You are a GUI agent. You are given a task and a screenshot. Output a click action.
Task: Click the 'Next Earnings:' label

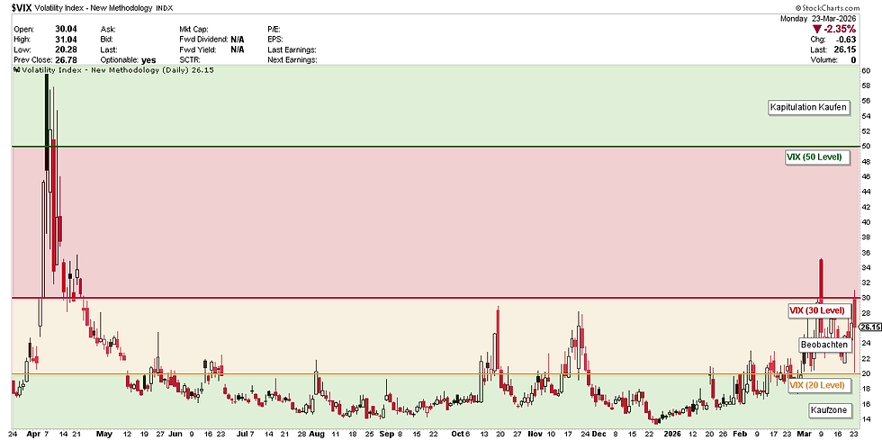click(292, 59)
